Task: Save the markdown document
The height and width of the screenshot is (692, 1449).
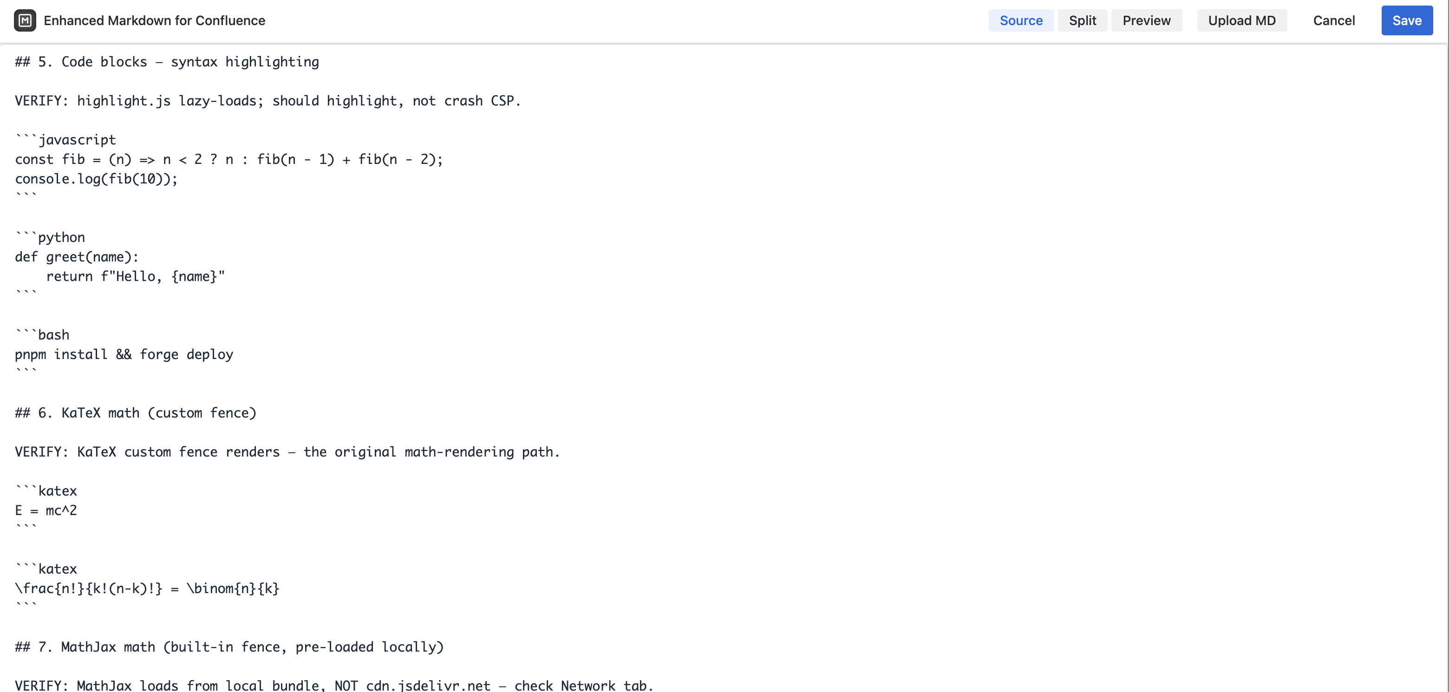Action: click(1407, 20)
